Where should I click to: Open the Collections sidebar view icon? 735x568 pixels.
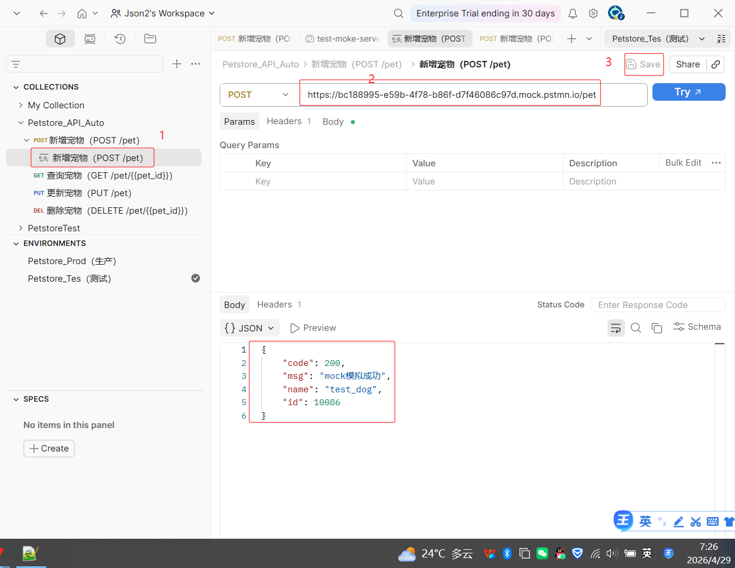pyautogui.click(x=60, y=39)
